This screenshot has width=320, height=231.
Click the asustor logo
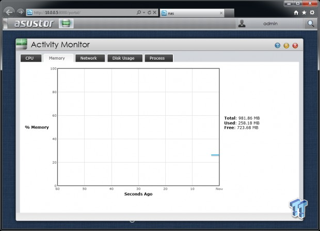(34, 23)
